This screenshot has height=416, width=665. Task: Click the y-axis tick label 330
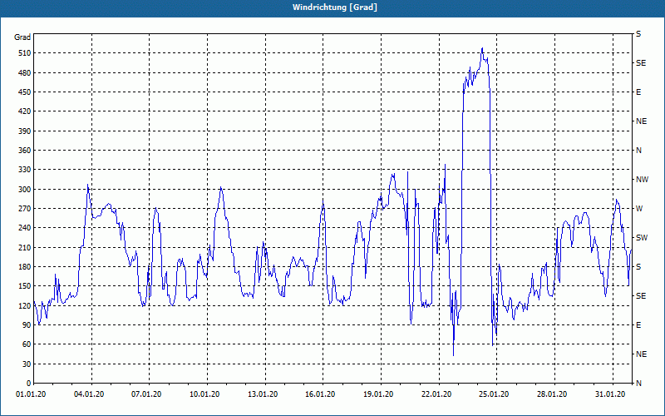[x=25, y=170]
